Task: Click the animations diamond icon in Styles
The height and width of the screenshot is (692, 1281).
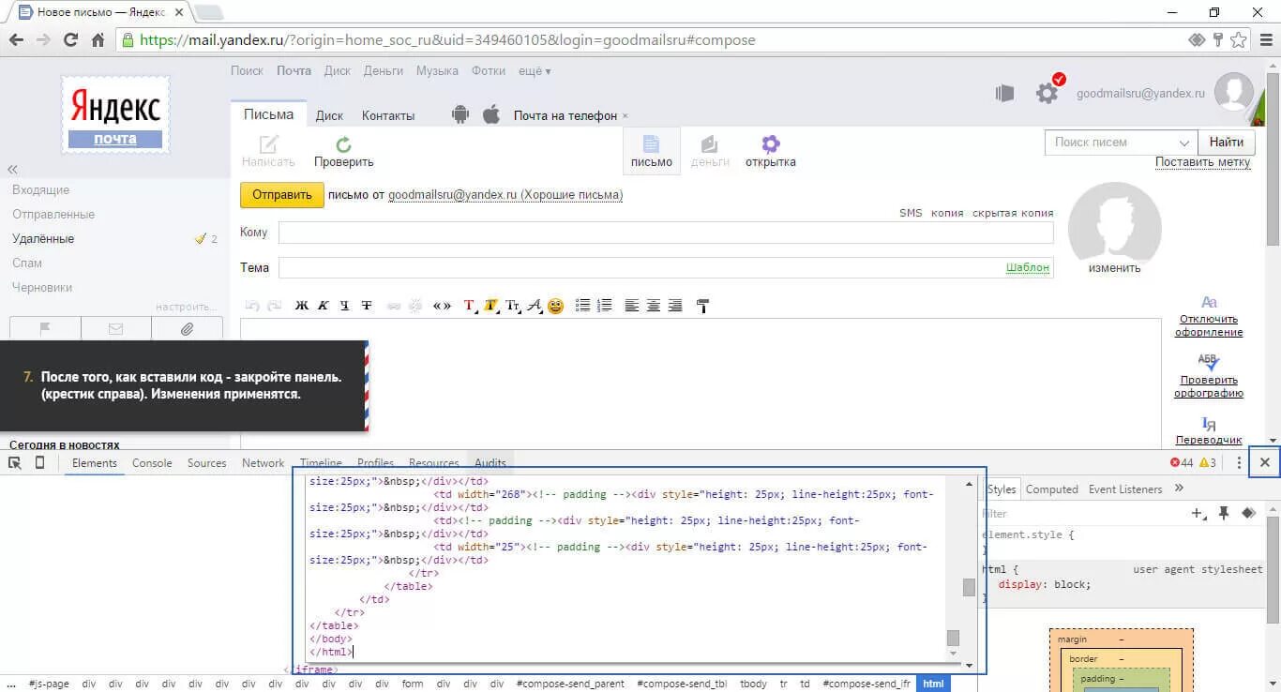Action: click(x=1248, y=513)
